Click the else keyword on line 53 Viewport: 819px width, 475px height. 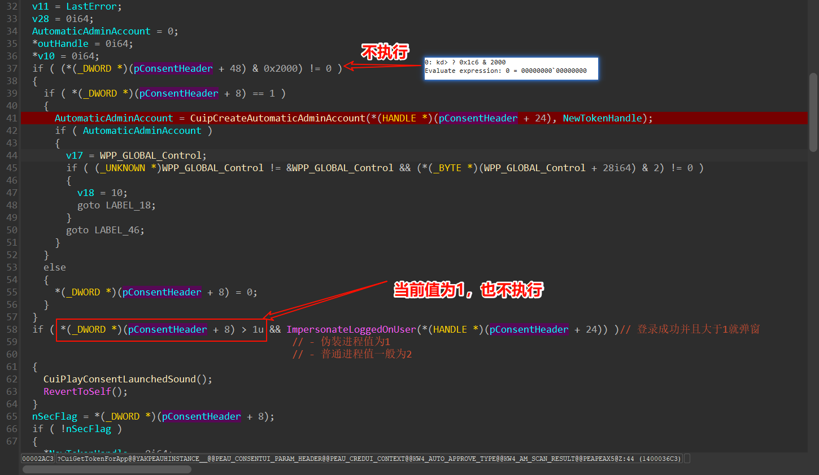(54, 267)
